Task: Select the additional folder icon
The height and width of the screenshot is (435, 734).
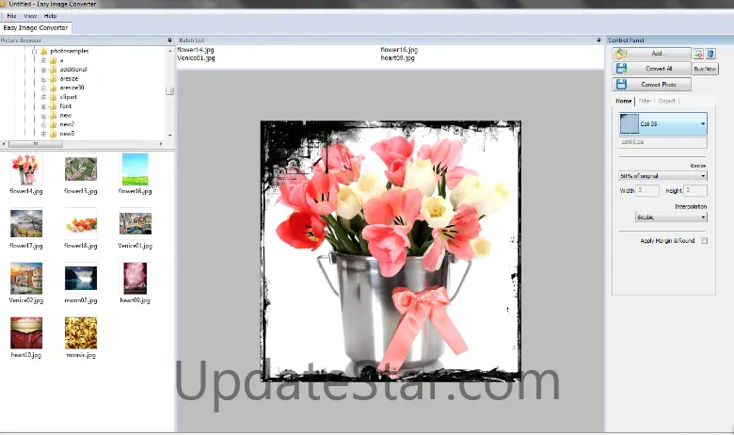Action: (x=54, y=70)
